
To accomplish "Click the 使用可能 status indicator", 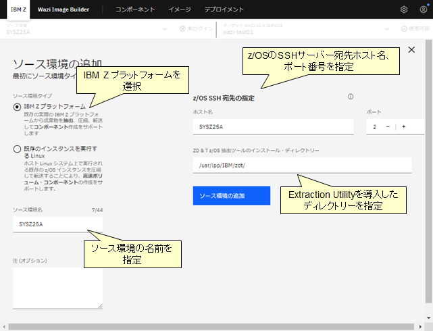I will tap(415, 29).
